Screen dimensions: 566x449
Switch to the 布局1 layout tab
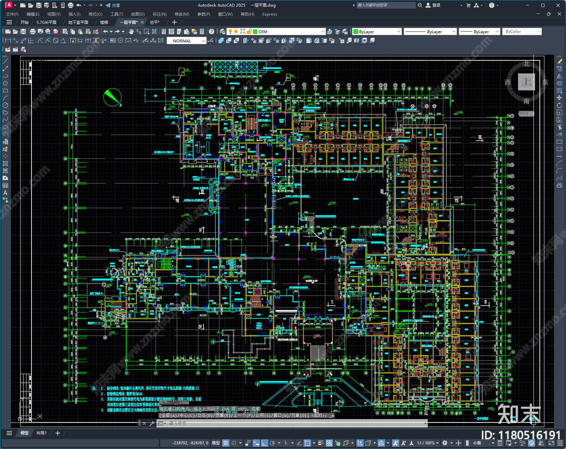41,433
